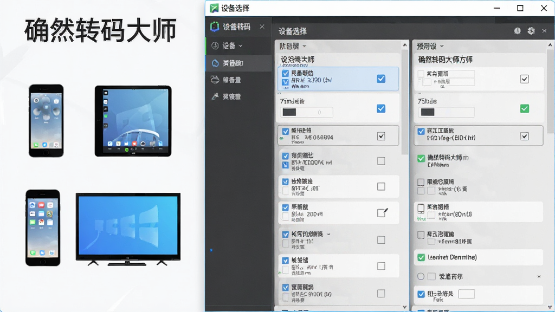Expand the small chevron at the right of the radio-button row
The height and width of the screenshot is (312, 555).
coord(539,277)
